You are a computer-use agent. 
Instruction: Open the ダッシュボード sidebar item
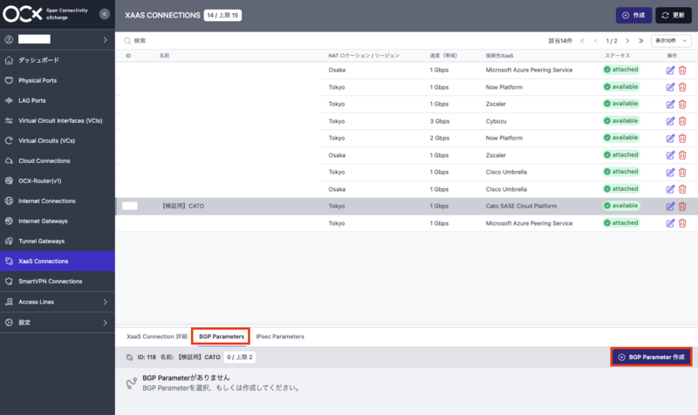58,60
